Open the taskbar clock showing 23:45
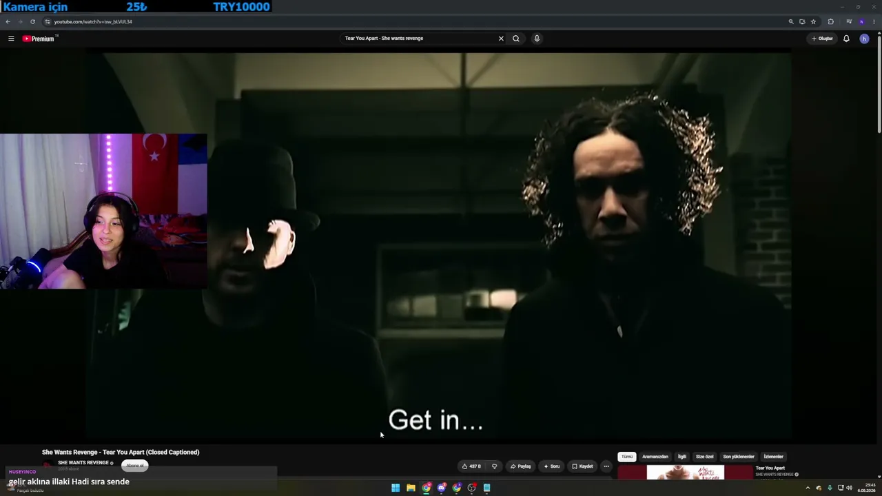Viewport: 882px width, 496px height. [867, 488]
